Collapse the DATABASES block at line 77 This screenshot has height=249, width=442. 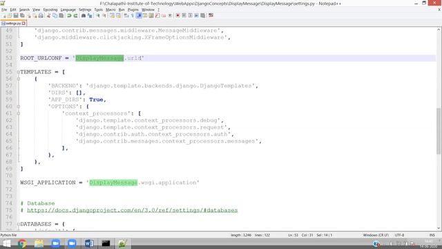tap(19, 224)
